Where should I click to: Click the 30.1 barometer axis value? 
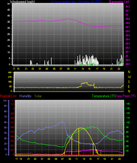(x=128, y=11)
